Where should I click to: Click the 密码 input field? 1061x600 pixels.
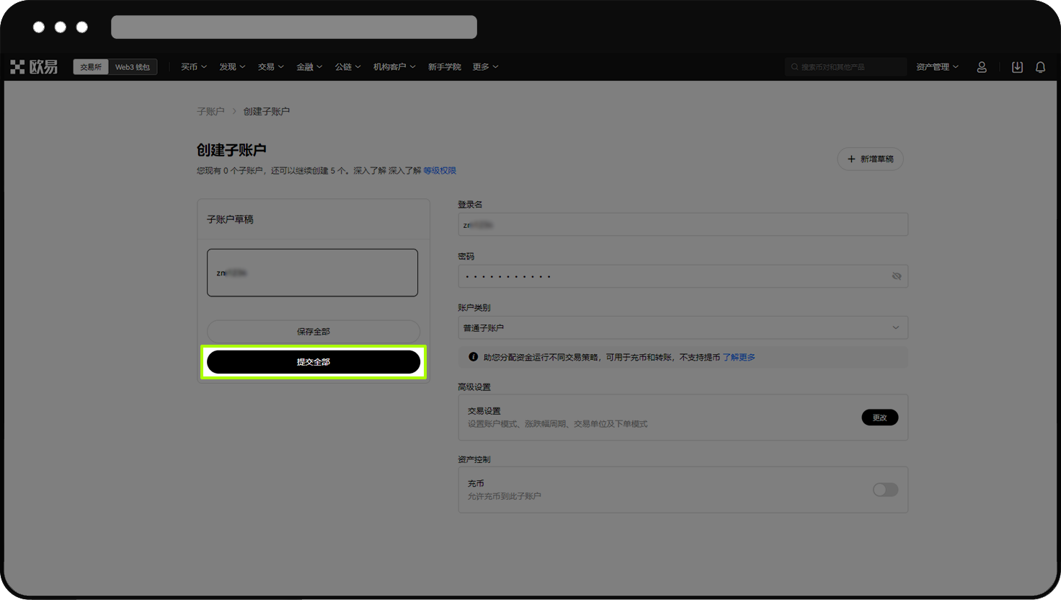click(683, 276)
